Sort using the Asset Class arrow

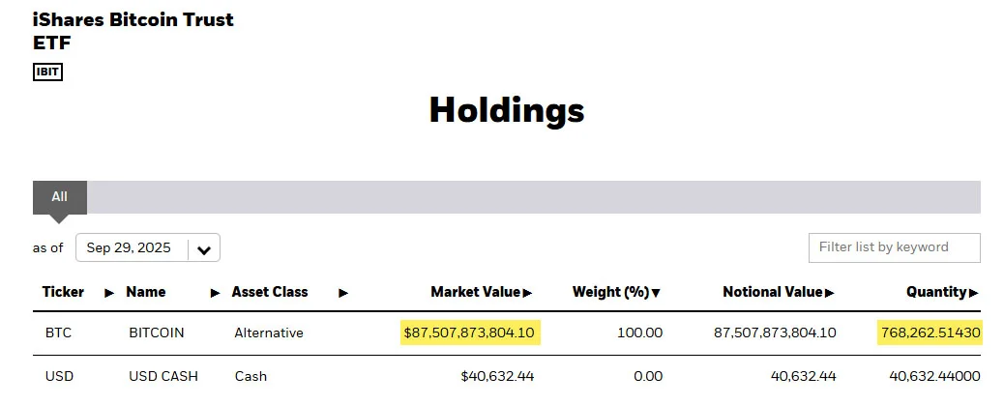pyautogui.click(x=343, y=292)
